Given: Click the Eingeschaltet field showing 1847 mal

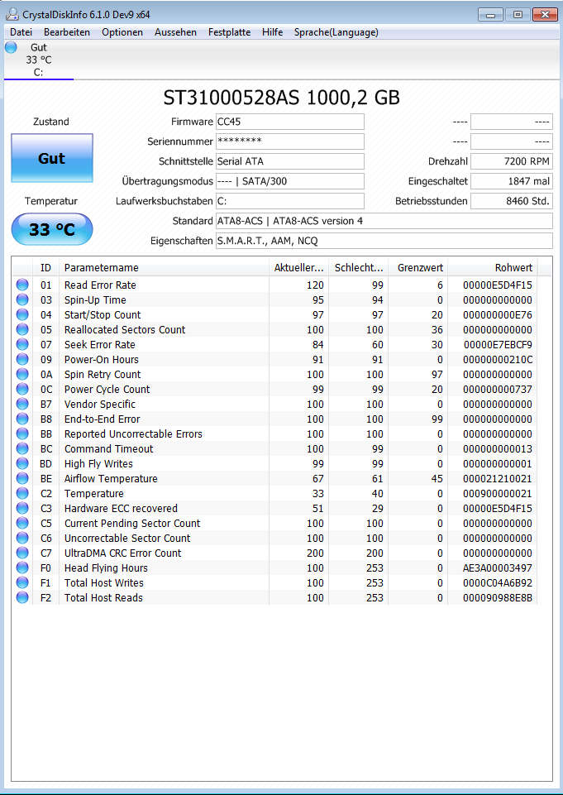Looking at the screenshot, I should click(511, 181).
